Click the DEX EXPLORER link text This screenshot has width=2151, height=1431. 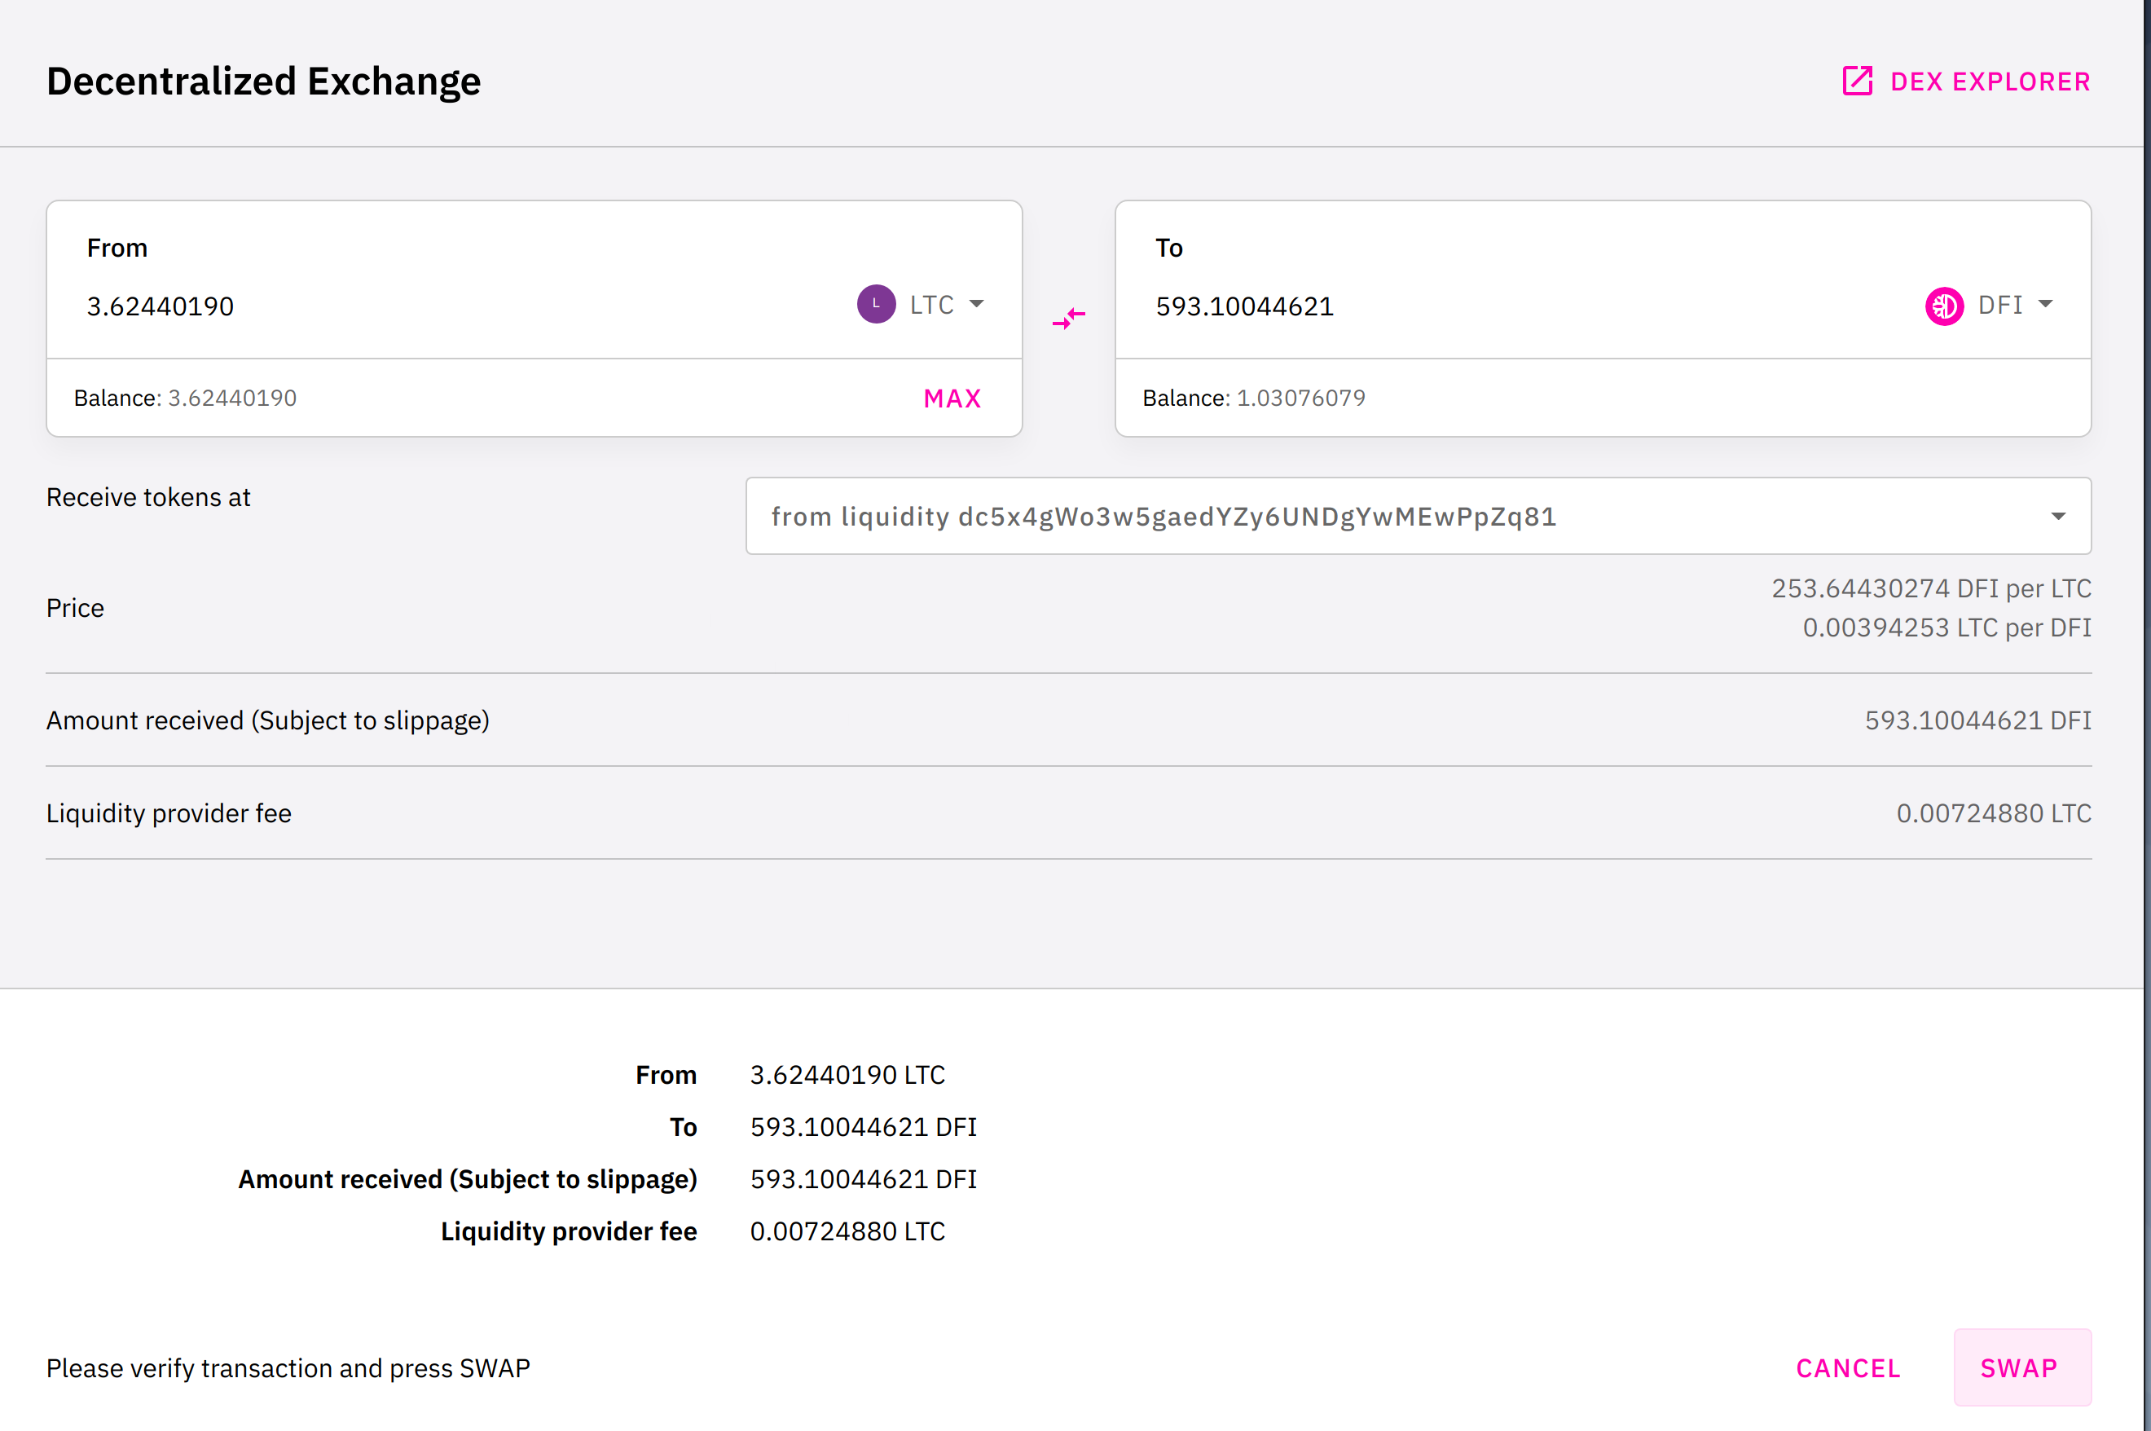(1990, 82)
